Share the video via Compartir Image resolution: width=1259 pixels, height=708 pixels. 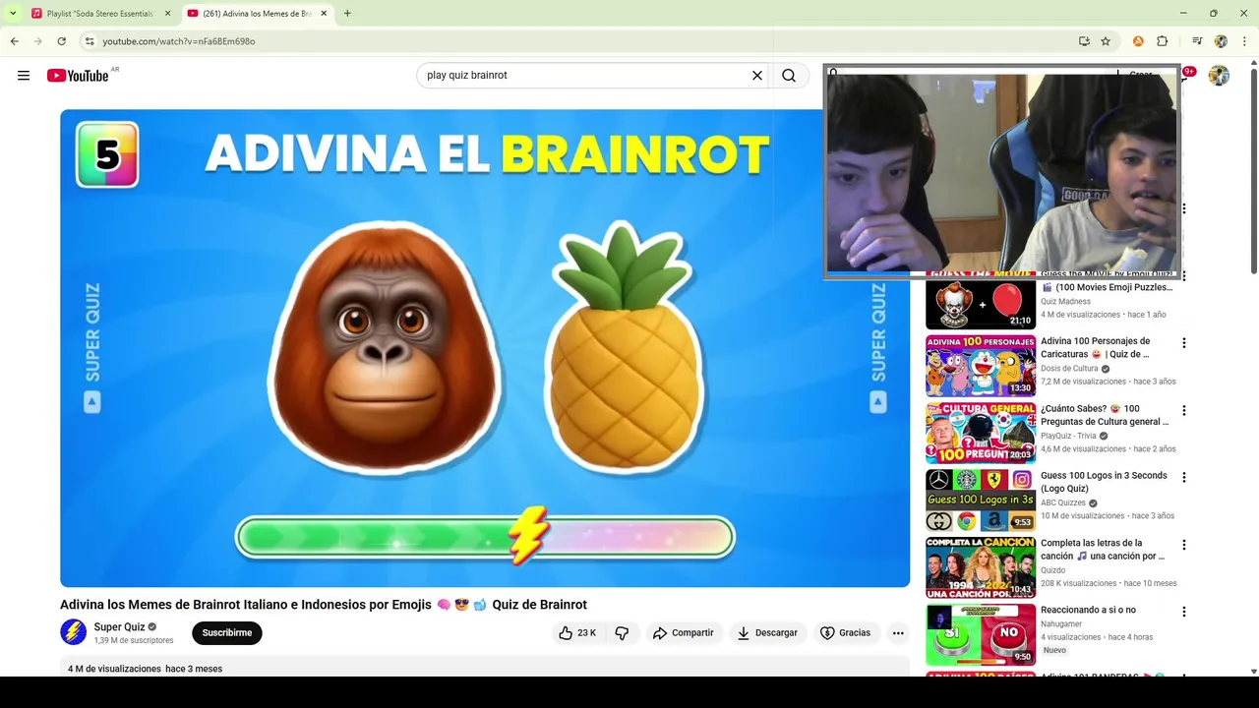[x=684, y=633]
